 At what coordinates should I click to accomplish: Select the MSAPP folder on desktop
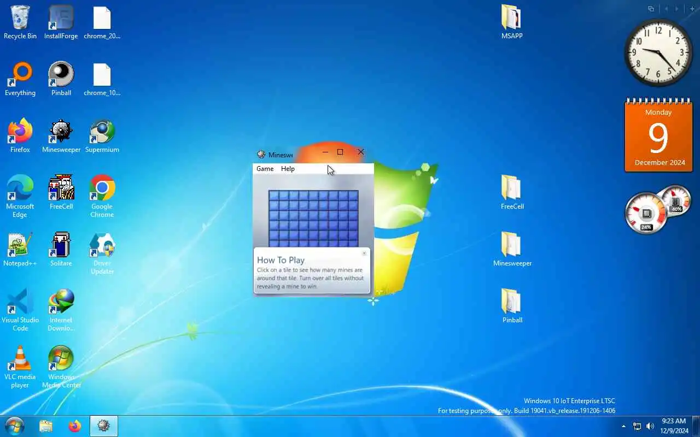point(512,22)
